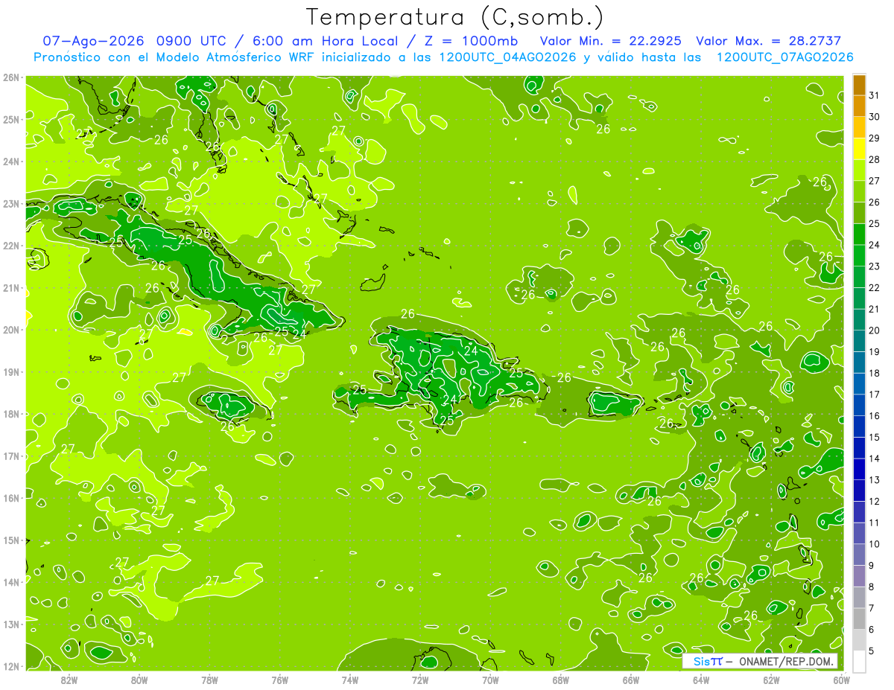Click the '22N' latitude axis label

(12, 246)
